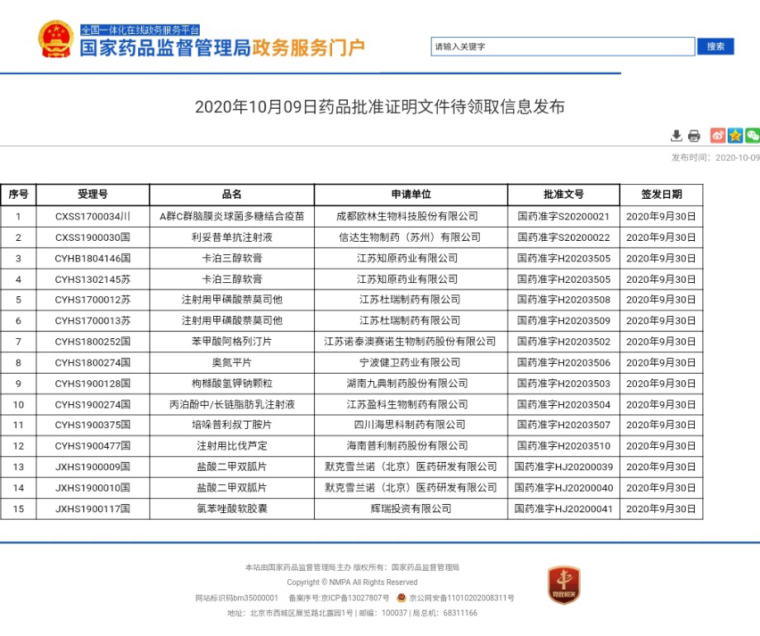Share via green WeChat icon
This screenshot has height=636, width=760.
(x=753, y=135)
